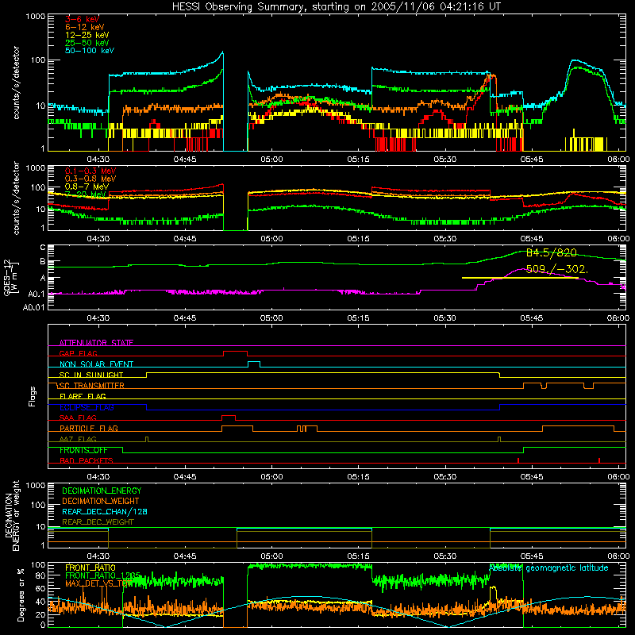
Task: Click the DECIMATION ENERGY or weight axis label
Action: (x=12, y=515)
